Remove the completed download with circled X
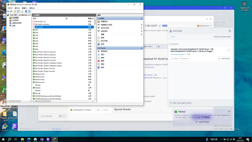Image resolution: width=252 pixels, height=142 pixels. coord(229,50)
